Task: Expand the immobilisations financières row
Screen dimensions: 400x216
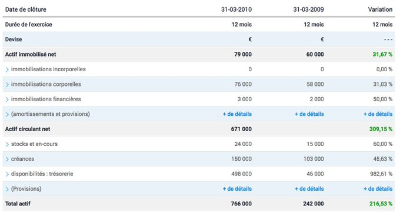Action: click(7, 99)
